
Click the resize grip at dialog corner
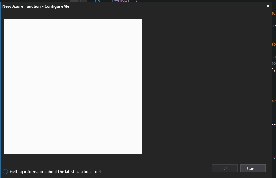point(270,175)
